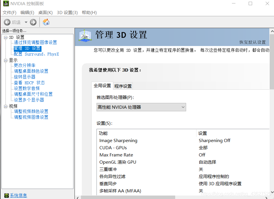Click the NVIDIA title bar icon
Viewport: 274px width, 199px height.
6,3
